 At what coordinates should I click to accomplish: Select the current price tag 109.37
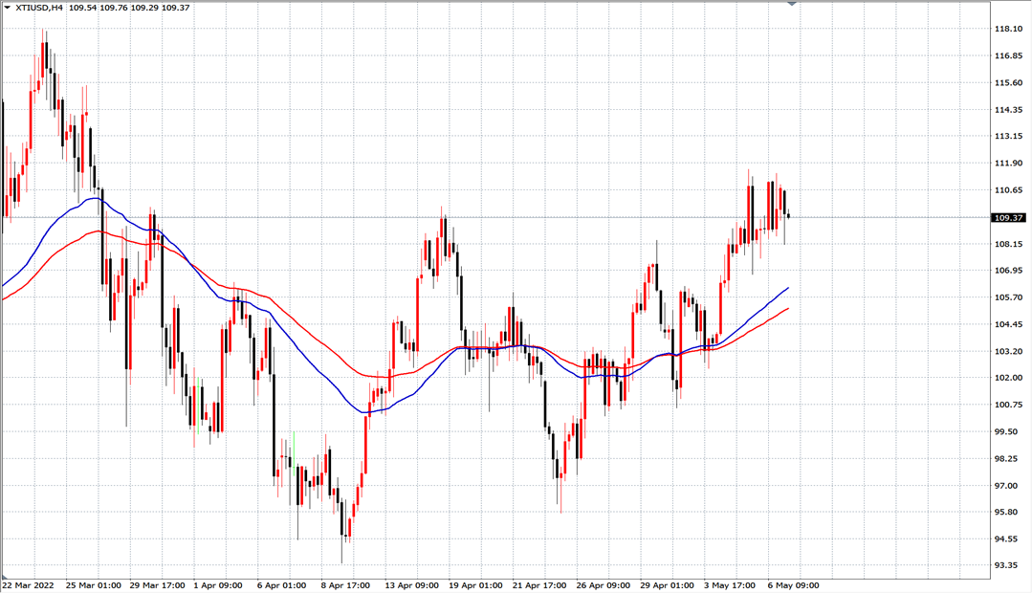[x=1008, y=217]
